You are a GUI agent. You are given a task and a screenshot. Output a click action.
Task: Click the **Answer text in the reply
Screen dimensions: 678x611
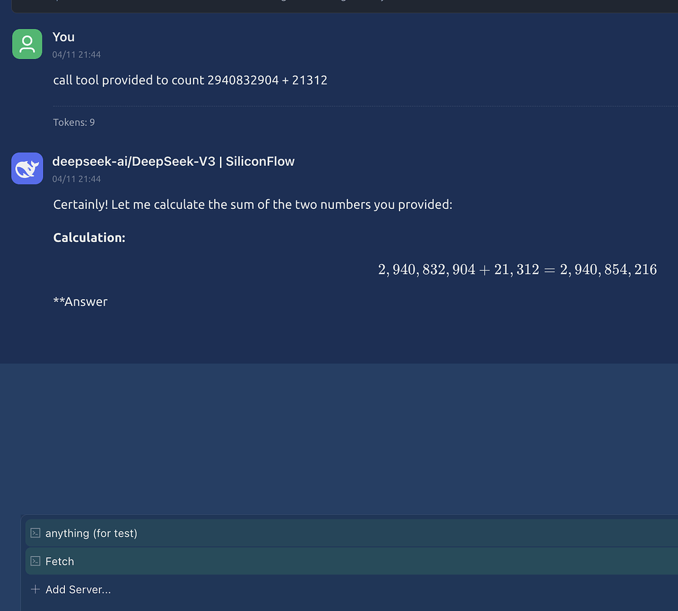click(x=80, y=302)
